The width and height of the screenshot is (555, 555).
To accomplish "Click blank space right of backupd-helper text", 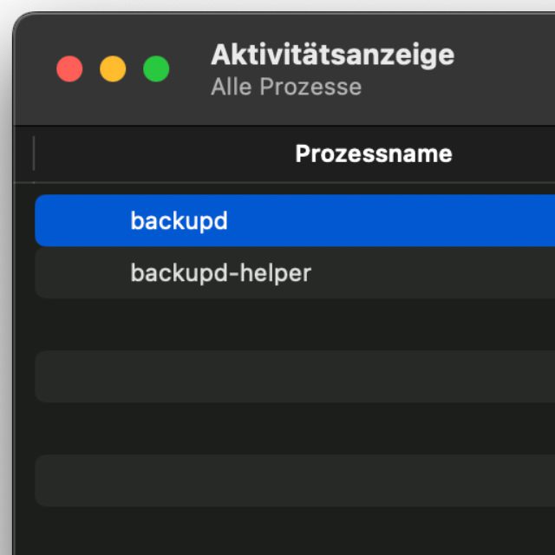I will click(x=434, y=273).
